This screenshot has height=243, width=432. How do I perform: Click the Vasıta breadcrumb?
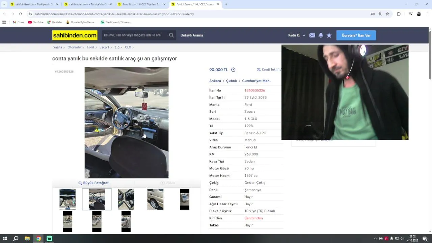click(58, 47)
